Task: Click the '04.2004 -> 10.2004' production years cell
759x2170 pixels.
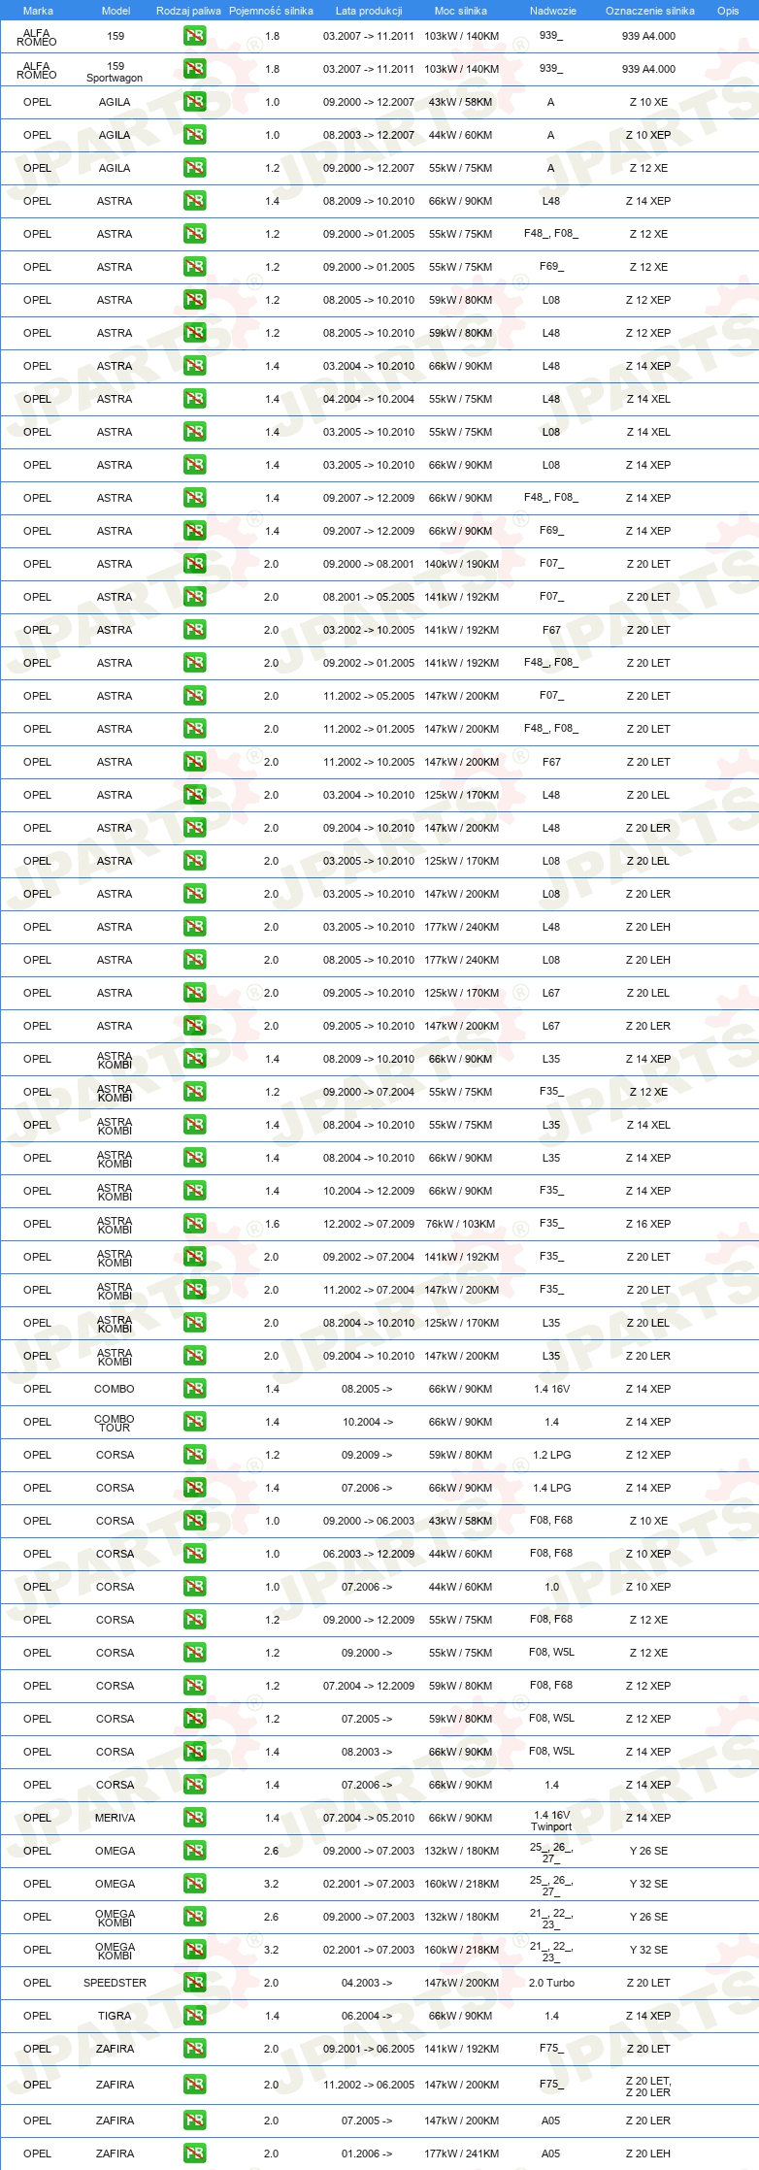Action: click(x=369, y=399)
